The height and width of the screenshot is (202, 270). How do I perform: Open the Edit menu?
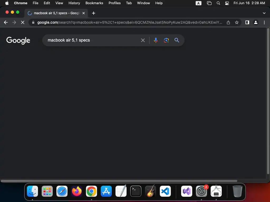click(x=47, y=3)
